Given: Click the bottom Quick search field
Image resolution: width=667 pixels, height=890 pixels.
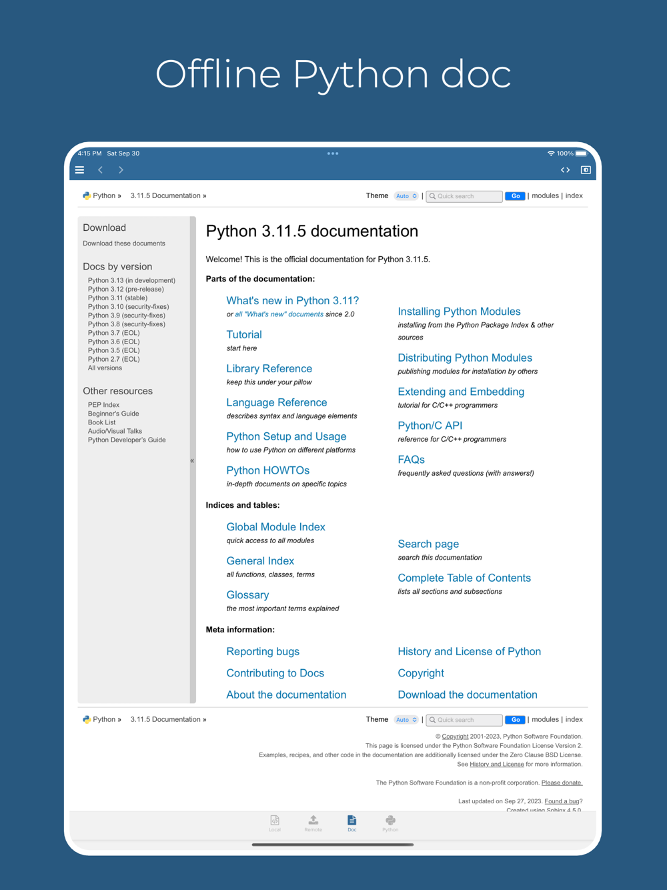Looking at the screenshot, I should coord(464,720).
